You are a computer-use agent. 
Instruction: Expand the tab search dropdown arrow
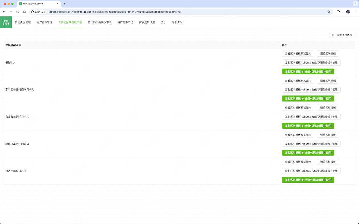pyautogui.click(x=355, y=4)
